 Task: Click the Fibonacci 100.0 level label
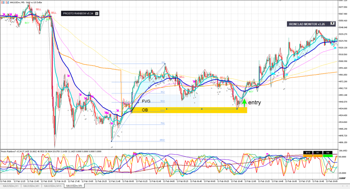point(162,140)
